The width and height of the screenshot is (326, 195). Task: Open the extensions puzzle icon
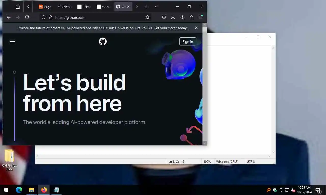[x=192, y=17]
